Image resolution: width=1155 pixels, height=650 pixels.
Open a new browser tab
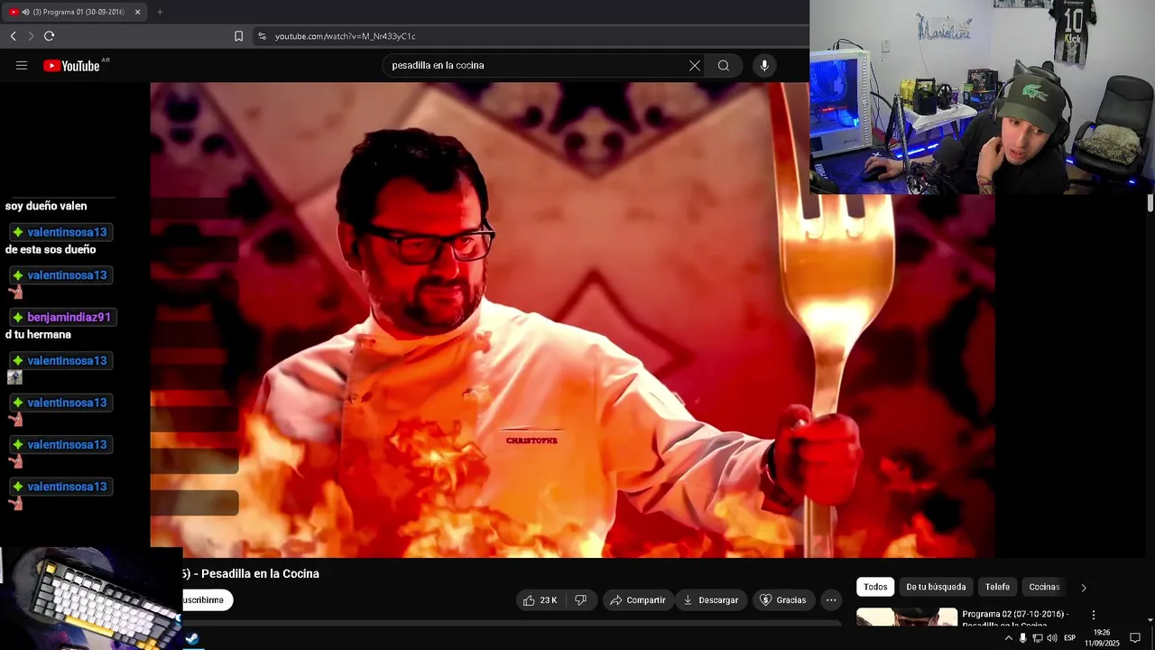[160, 12]
